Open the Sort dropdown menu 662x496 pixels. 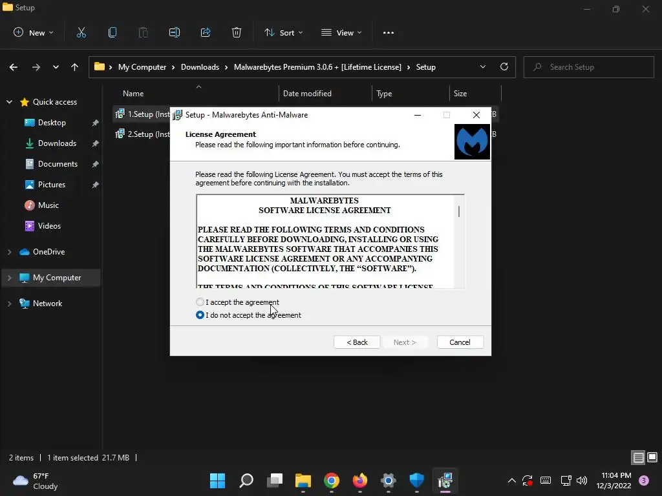click(x=283, y=32)
